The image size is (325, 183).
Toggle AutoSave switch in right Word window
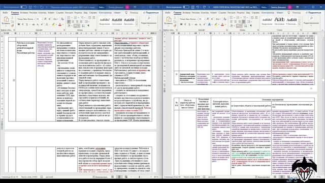186,7
